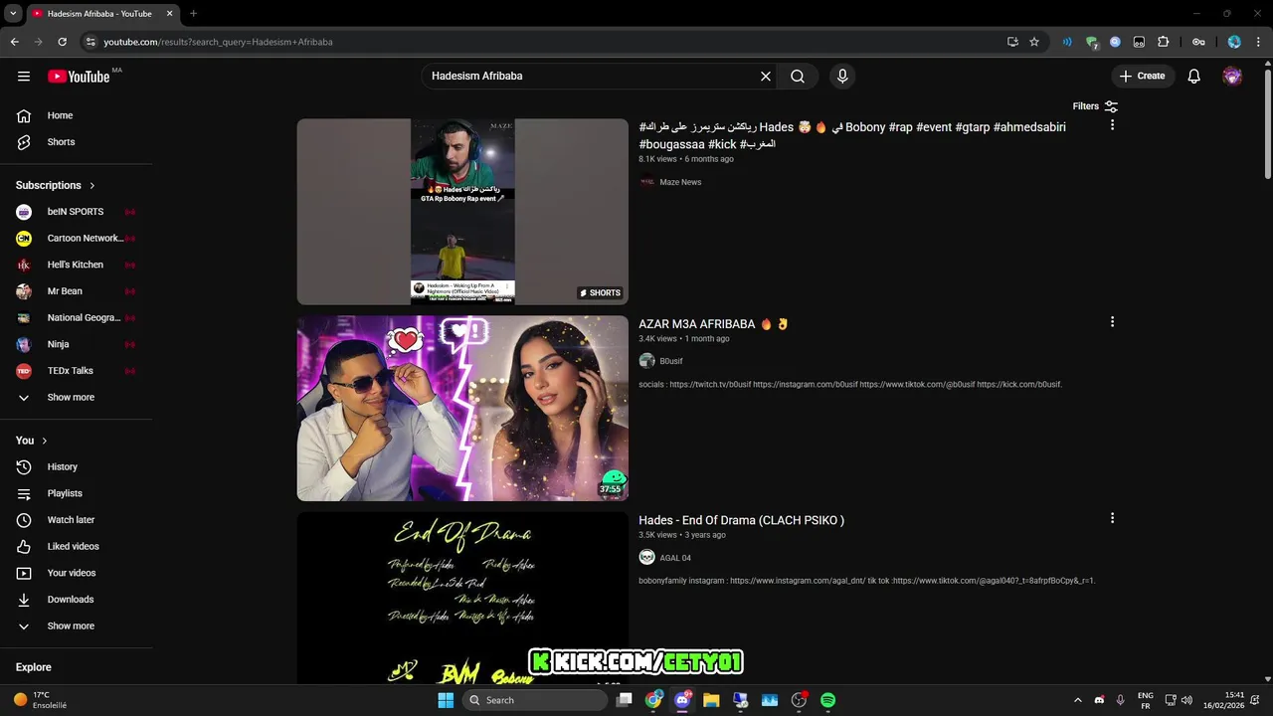
Task: Open Mr Bean subscription channel
Action: (76, 291)
